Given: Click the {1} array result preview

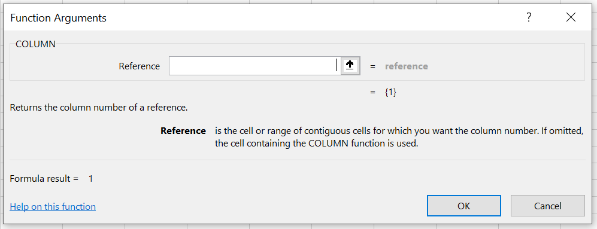Looking at the screenshot, I should [x=390, y=92].
